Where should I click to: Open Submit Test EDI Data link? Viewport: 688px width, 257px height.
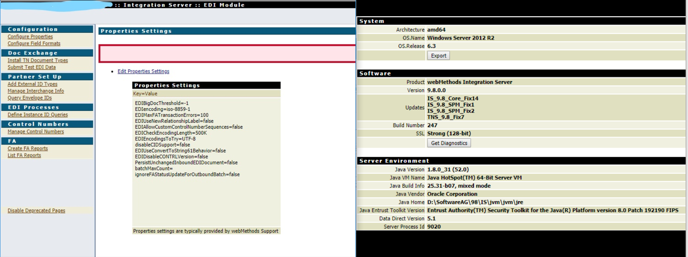[x=32, y=67]
